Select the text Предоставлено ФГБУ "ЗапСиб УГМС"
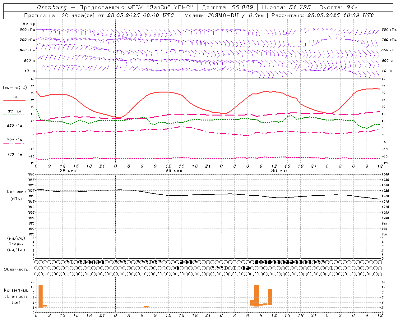 click(136, 7)
